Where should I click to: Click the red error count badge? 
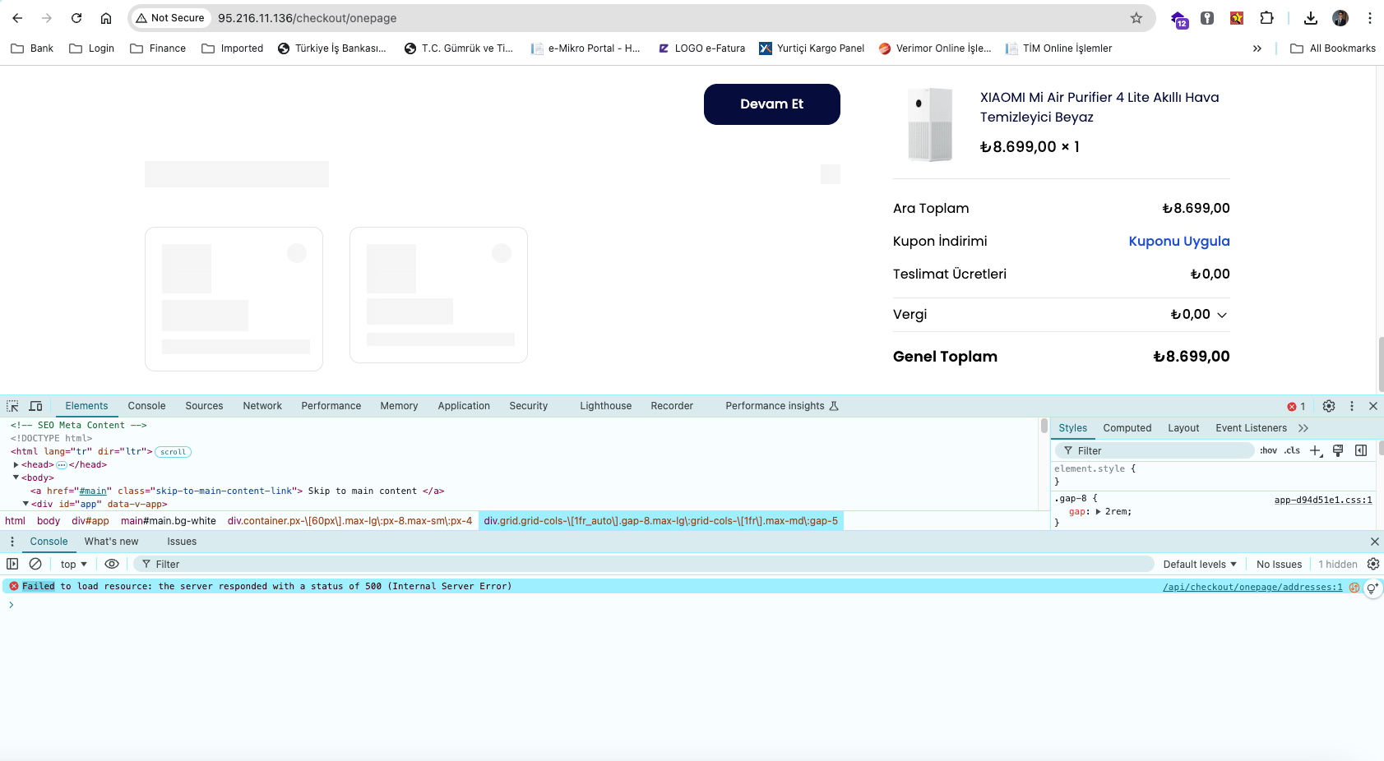pyautogui.click(x=1297, y=407)
